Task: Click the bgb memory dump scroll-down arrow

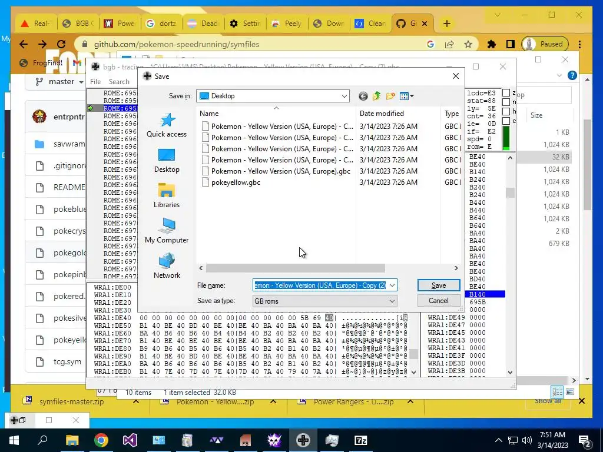Action: [414, 372]
